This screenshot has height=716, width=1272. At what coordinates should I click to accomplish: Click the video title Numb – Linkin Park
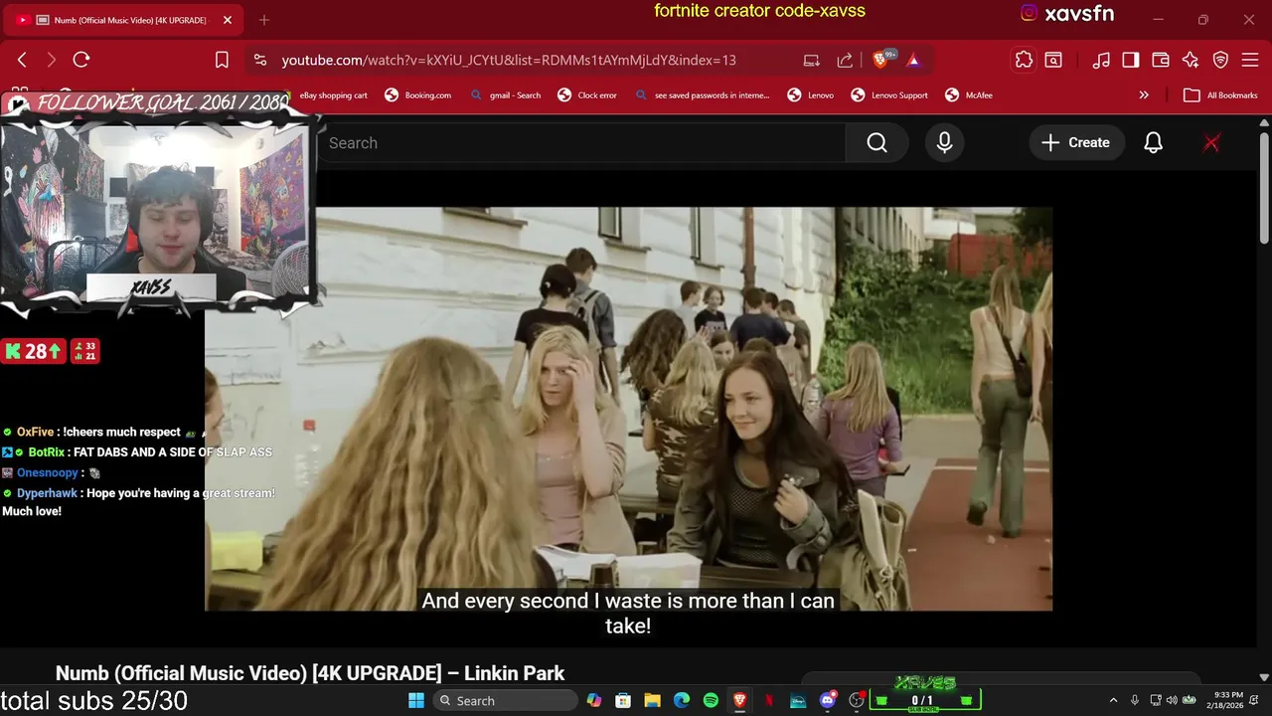[310, 673]
